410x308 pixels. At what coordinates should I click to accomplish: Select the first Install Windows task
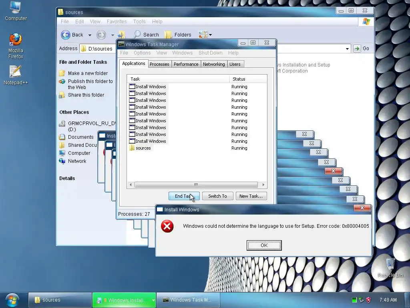pos(197,87)
